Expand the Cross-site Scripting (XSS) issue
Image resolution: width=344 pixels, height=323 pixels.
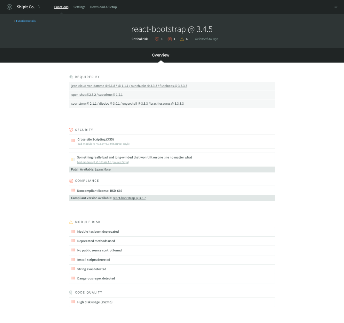click(x=96, y=139)
